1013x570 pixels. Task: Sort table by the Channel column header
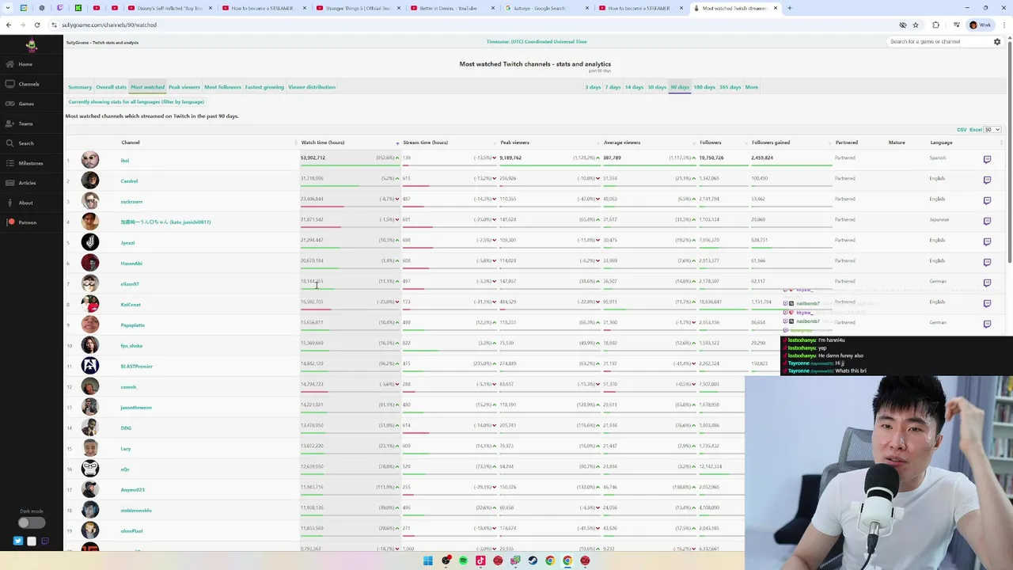pyautogui.click(x=131, y=142)
